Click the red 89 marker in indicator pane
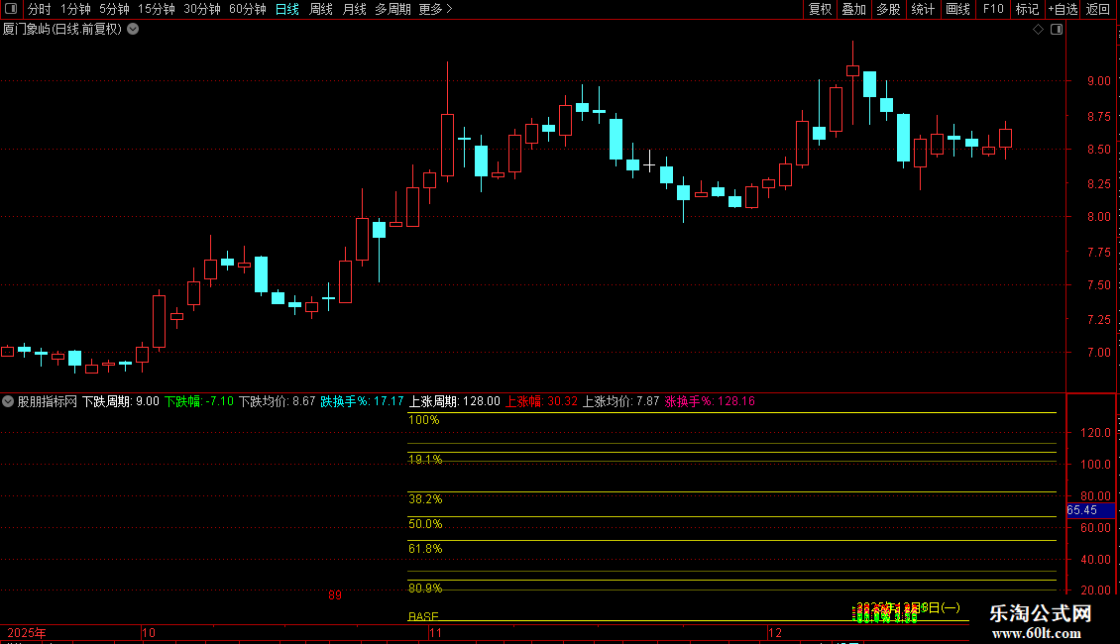Viewport: 1120px width, 644px height. tap(334, 595)
